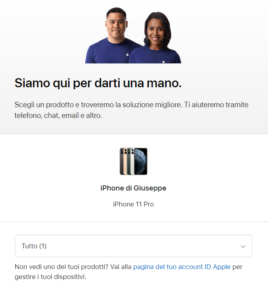The height and width of the screenshot is (283, 268).
Task: Click the 'iPhone 11 Pro' model label
Action: pyautogui.click(x=133, y=204)
